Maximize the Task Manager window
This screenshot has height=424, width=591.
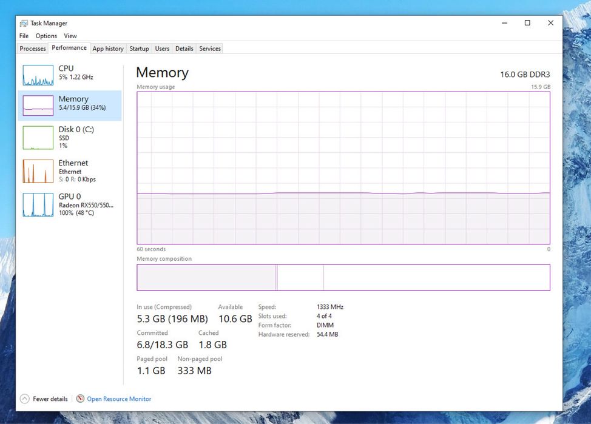coord(527,23)
